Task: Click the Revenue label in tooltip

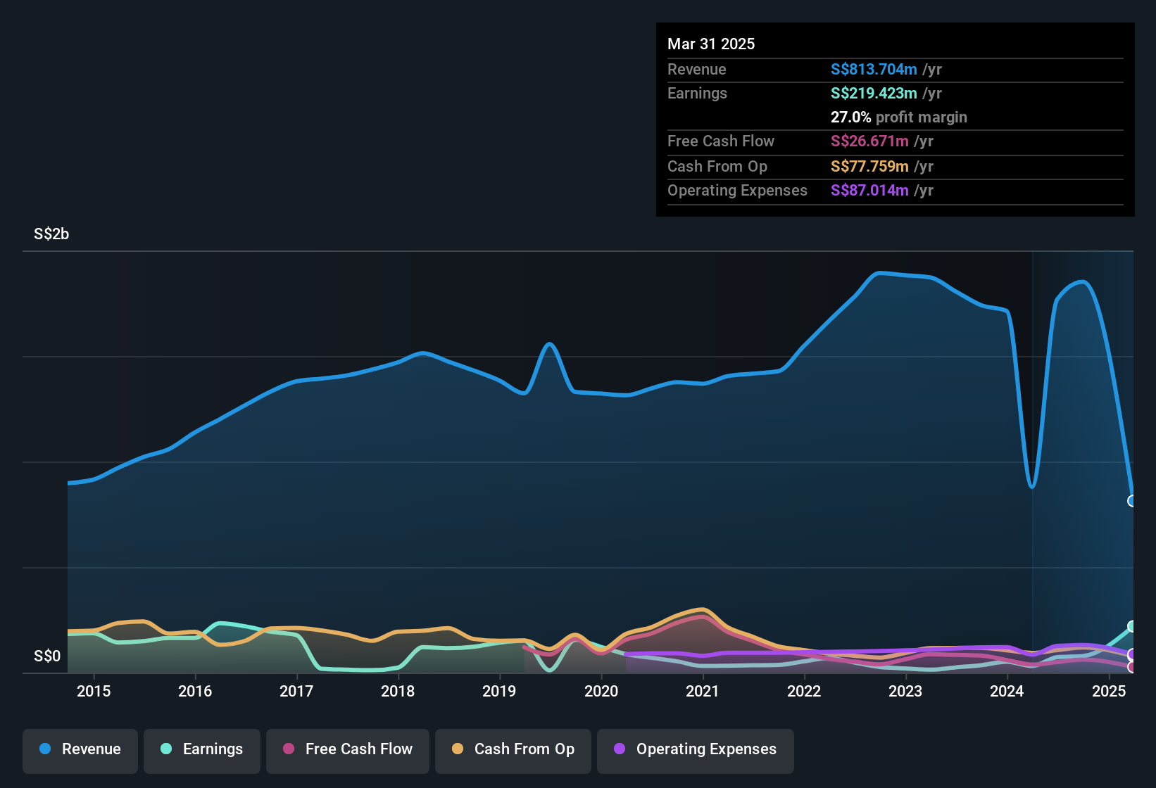Action: point(697,69)
